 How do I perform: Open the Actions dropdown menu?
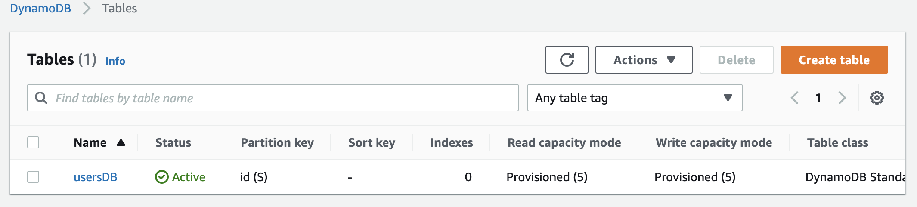point(644,60)
